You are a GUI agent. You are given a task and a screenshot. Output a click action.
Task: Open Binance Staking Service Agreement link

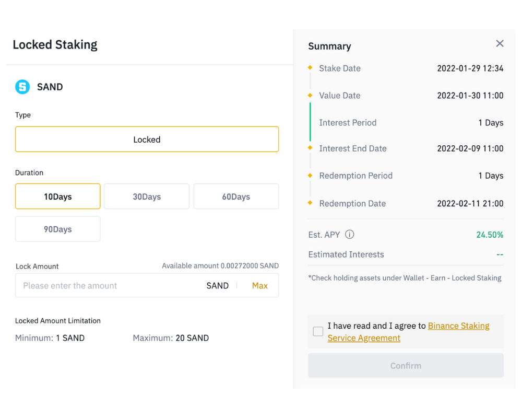pos(409,332)
